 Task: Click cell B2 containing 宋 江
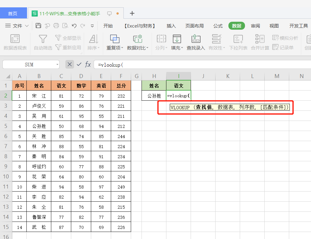(39, 96)
